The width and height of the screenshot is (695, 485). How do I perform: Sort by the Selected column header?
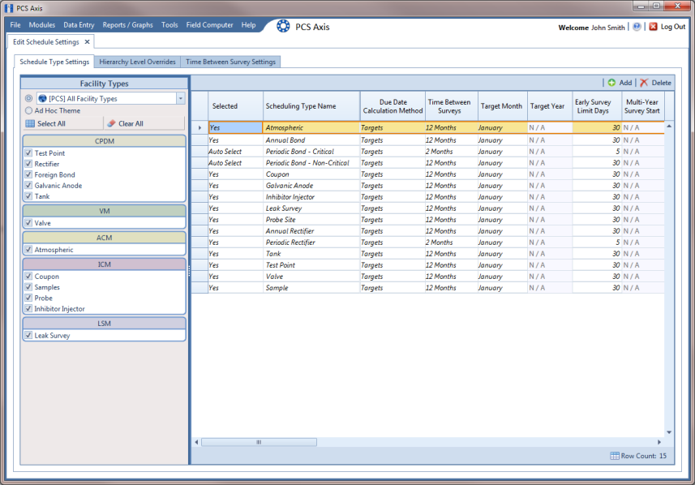[235, 106]
